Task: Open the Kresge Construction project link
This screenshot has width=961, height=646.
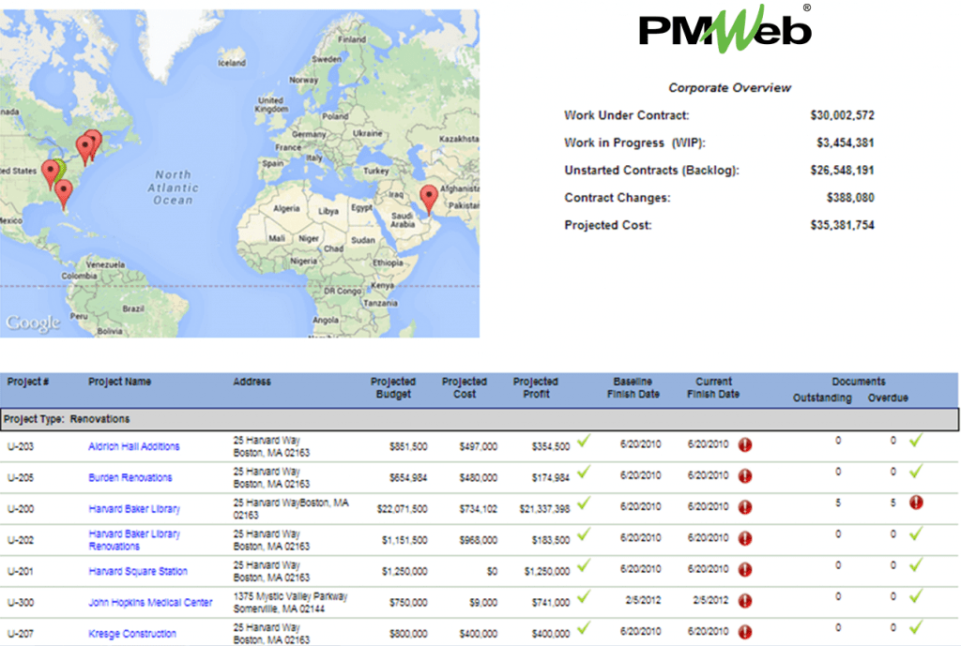Action: (x=131, y=634)
